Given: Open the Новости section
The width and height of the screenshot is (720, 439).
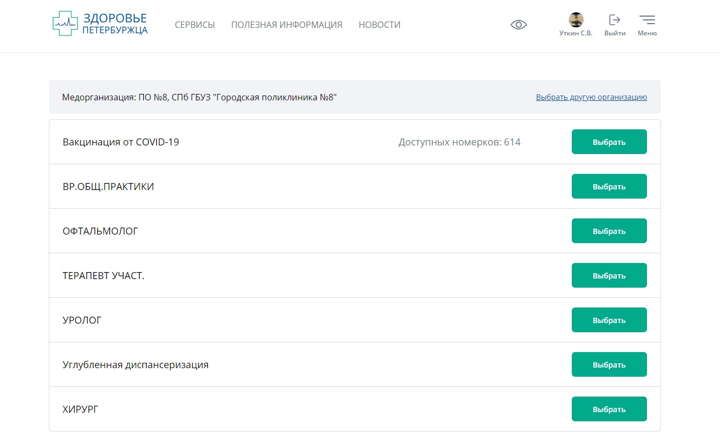Looking at the screenshot, I should click(x=380, y=25).
